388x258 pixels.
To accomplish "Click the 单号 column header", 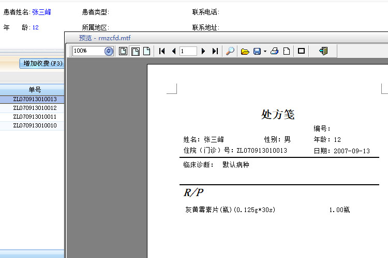I will click(35, 90).
